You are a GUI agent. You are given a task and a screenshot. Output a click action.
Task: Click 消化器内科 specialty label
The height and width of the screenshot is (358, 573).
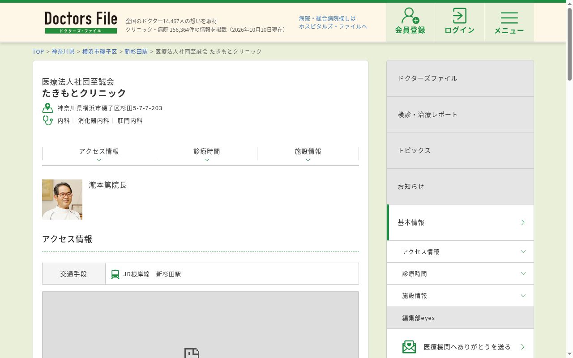(x=94, y=121)
